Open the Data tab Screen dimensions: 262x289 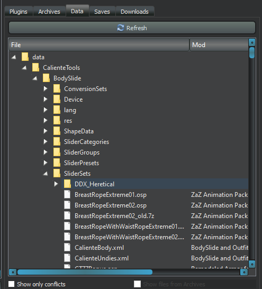point(77,11)
